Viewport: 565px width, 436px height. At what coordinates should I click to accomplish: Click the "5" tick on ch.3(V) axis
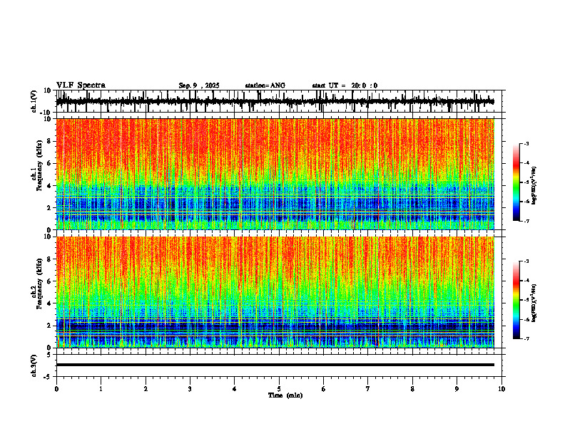point(49,355)
